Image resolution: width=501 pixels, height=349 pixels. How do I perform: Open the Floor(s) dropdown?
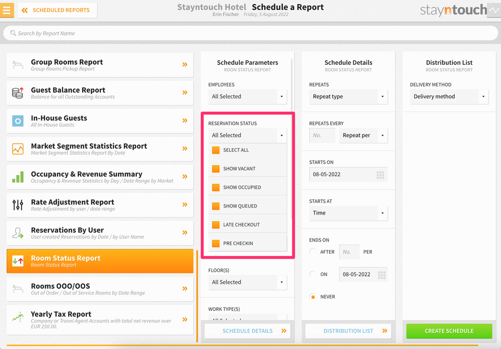click(248, 283)
